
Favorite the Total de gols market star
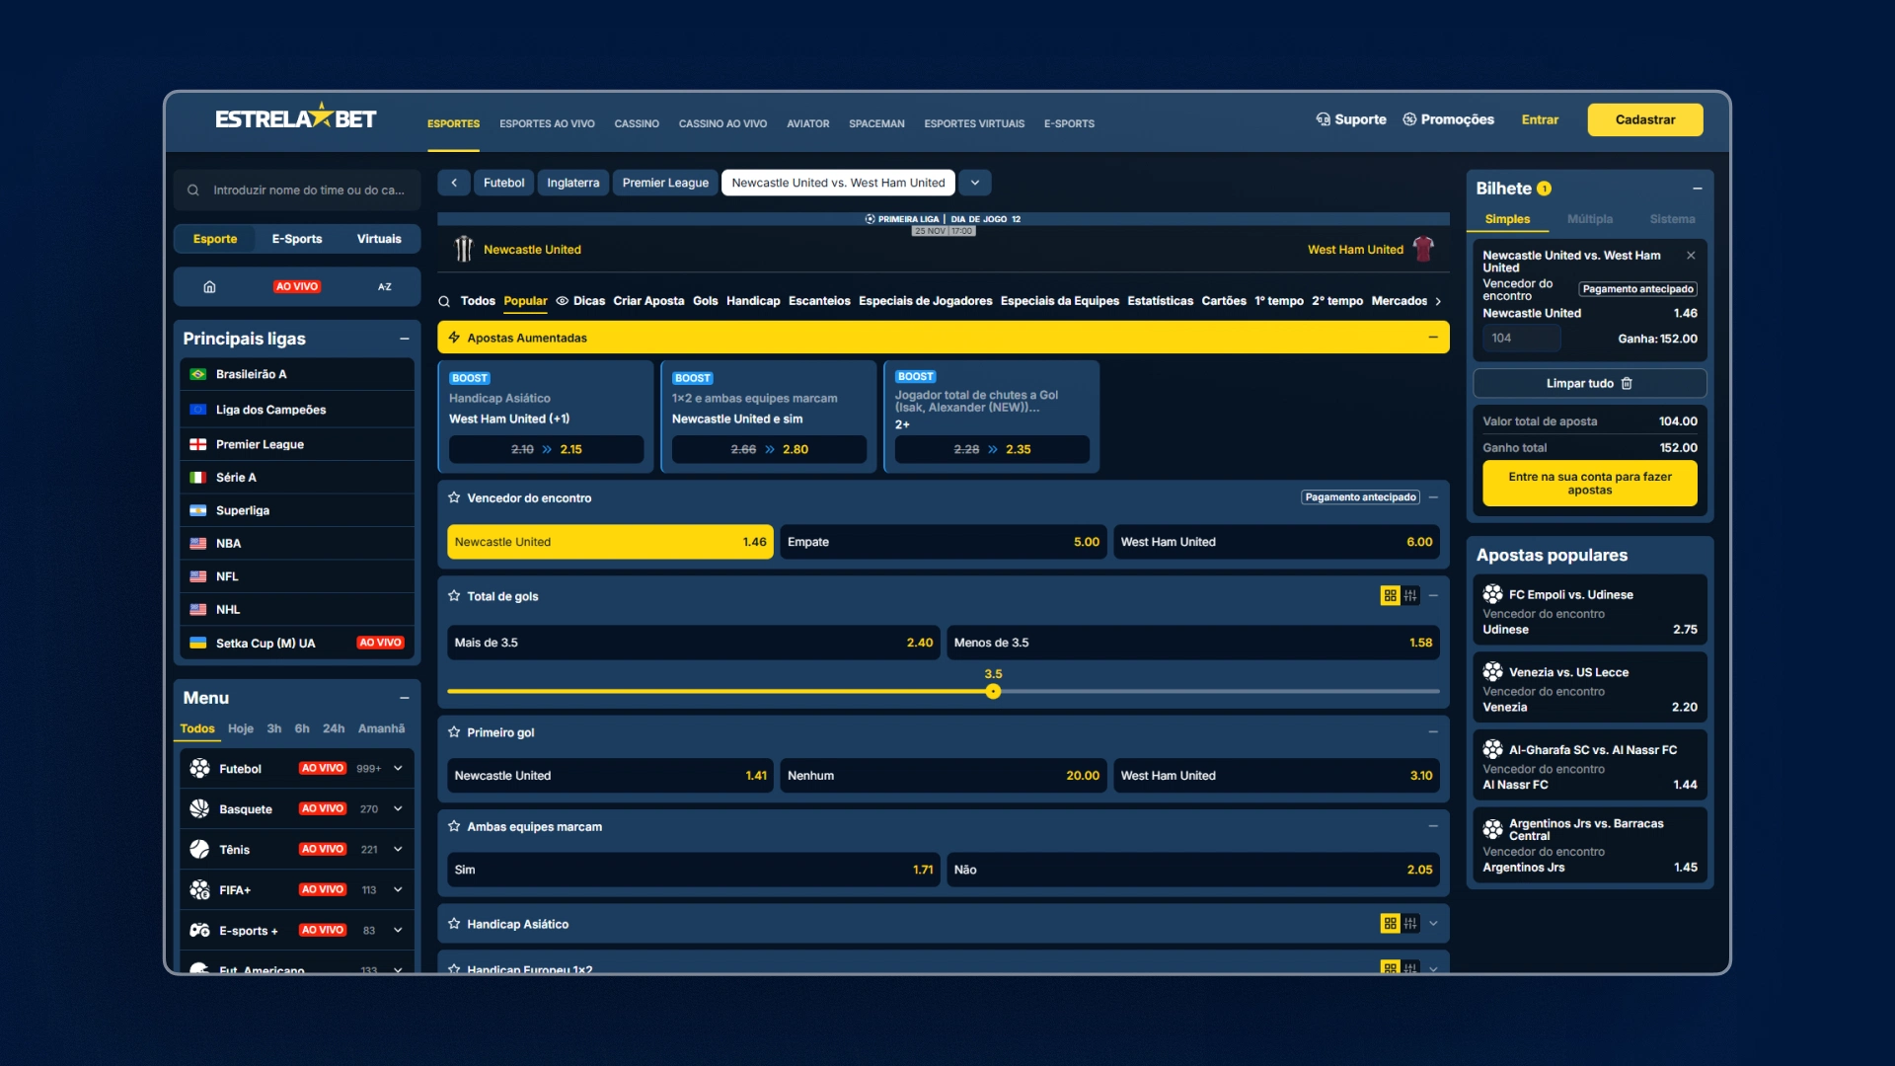tap(454, 596)
